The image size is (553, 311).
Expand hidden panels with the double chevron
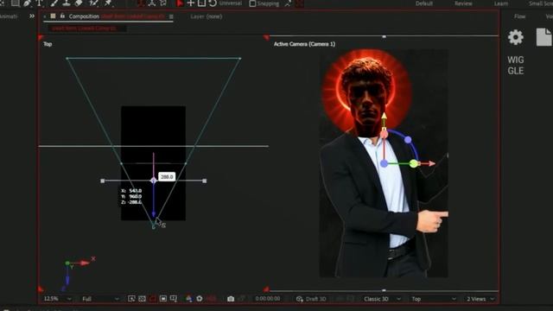point(32,16)
